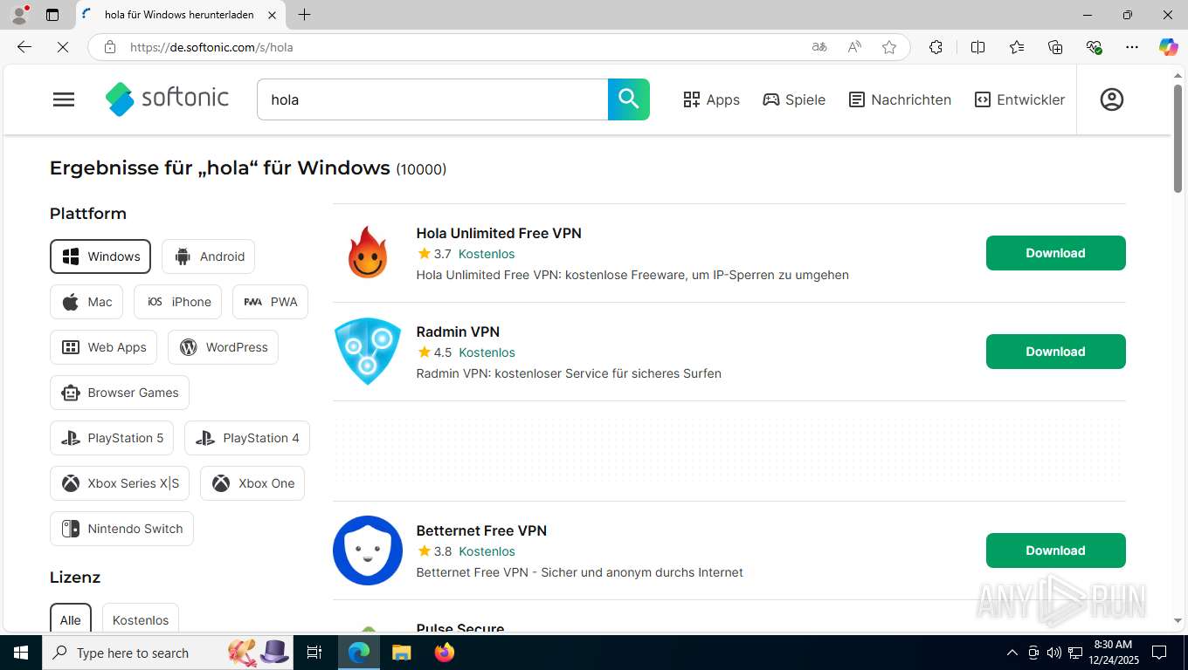Screen dimensions: 1188x670
Task: Click the magnifier search button
Action: (x=629, y=99)
